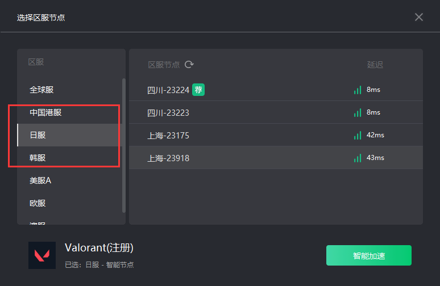The width and height of the screenshot is (440, 286).
Task: Select the 中国港服 region
Action: point(45,112)
